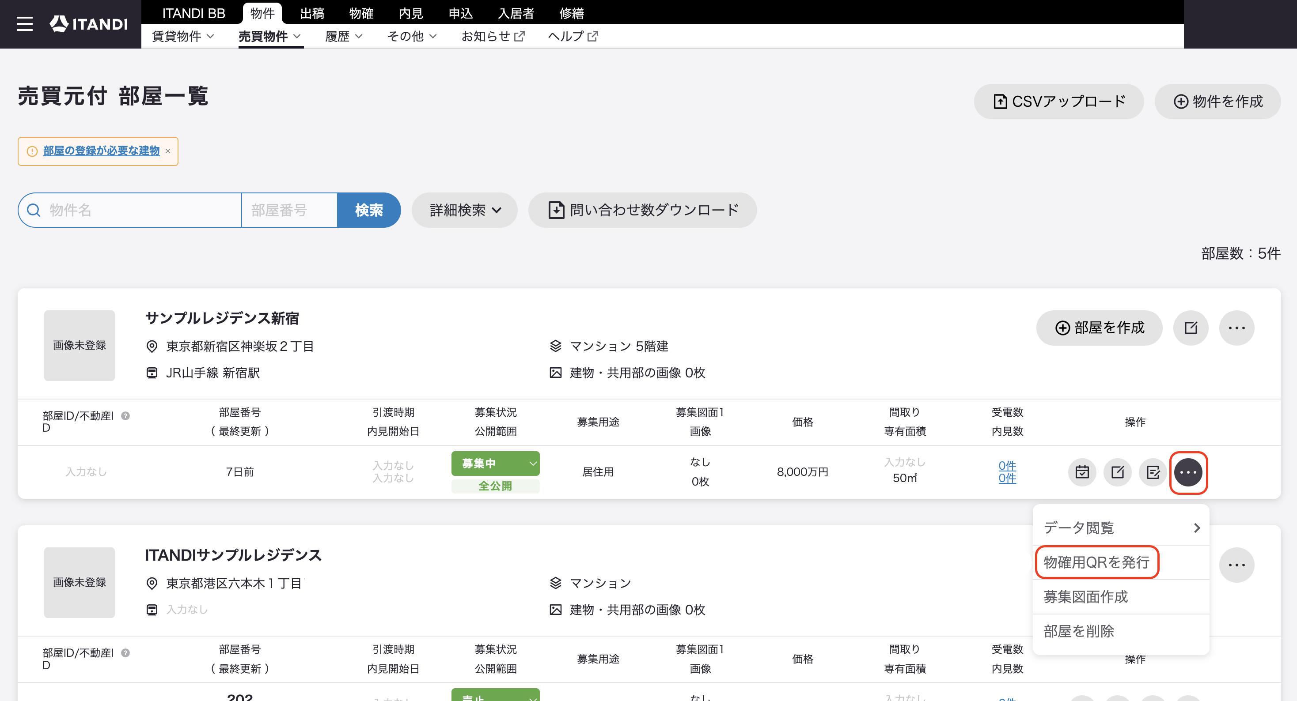Expand the 売買物件 dropdown
Viewport: 1297px width, 701px height.
coord(270,36)
